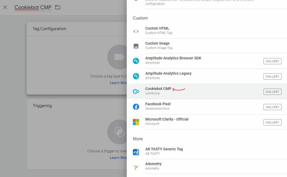Open Gallery badge for Amplitude Analytics Legacy
Viewport: 287px width, 177px height.
coord(272,76)
